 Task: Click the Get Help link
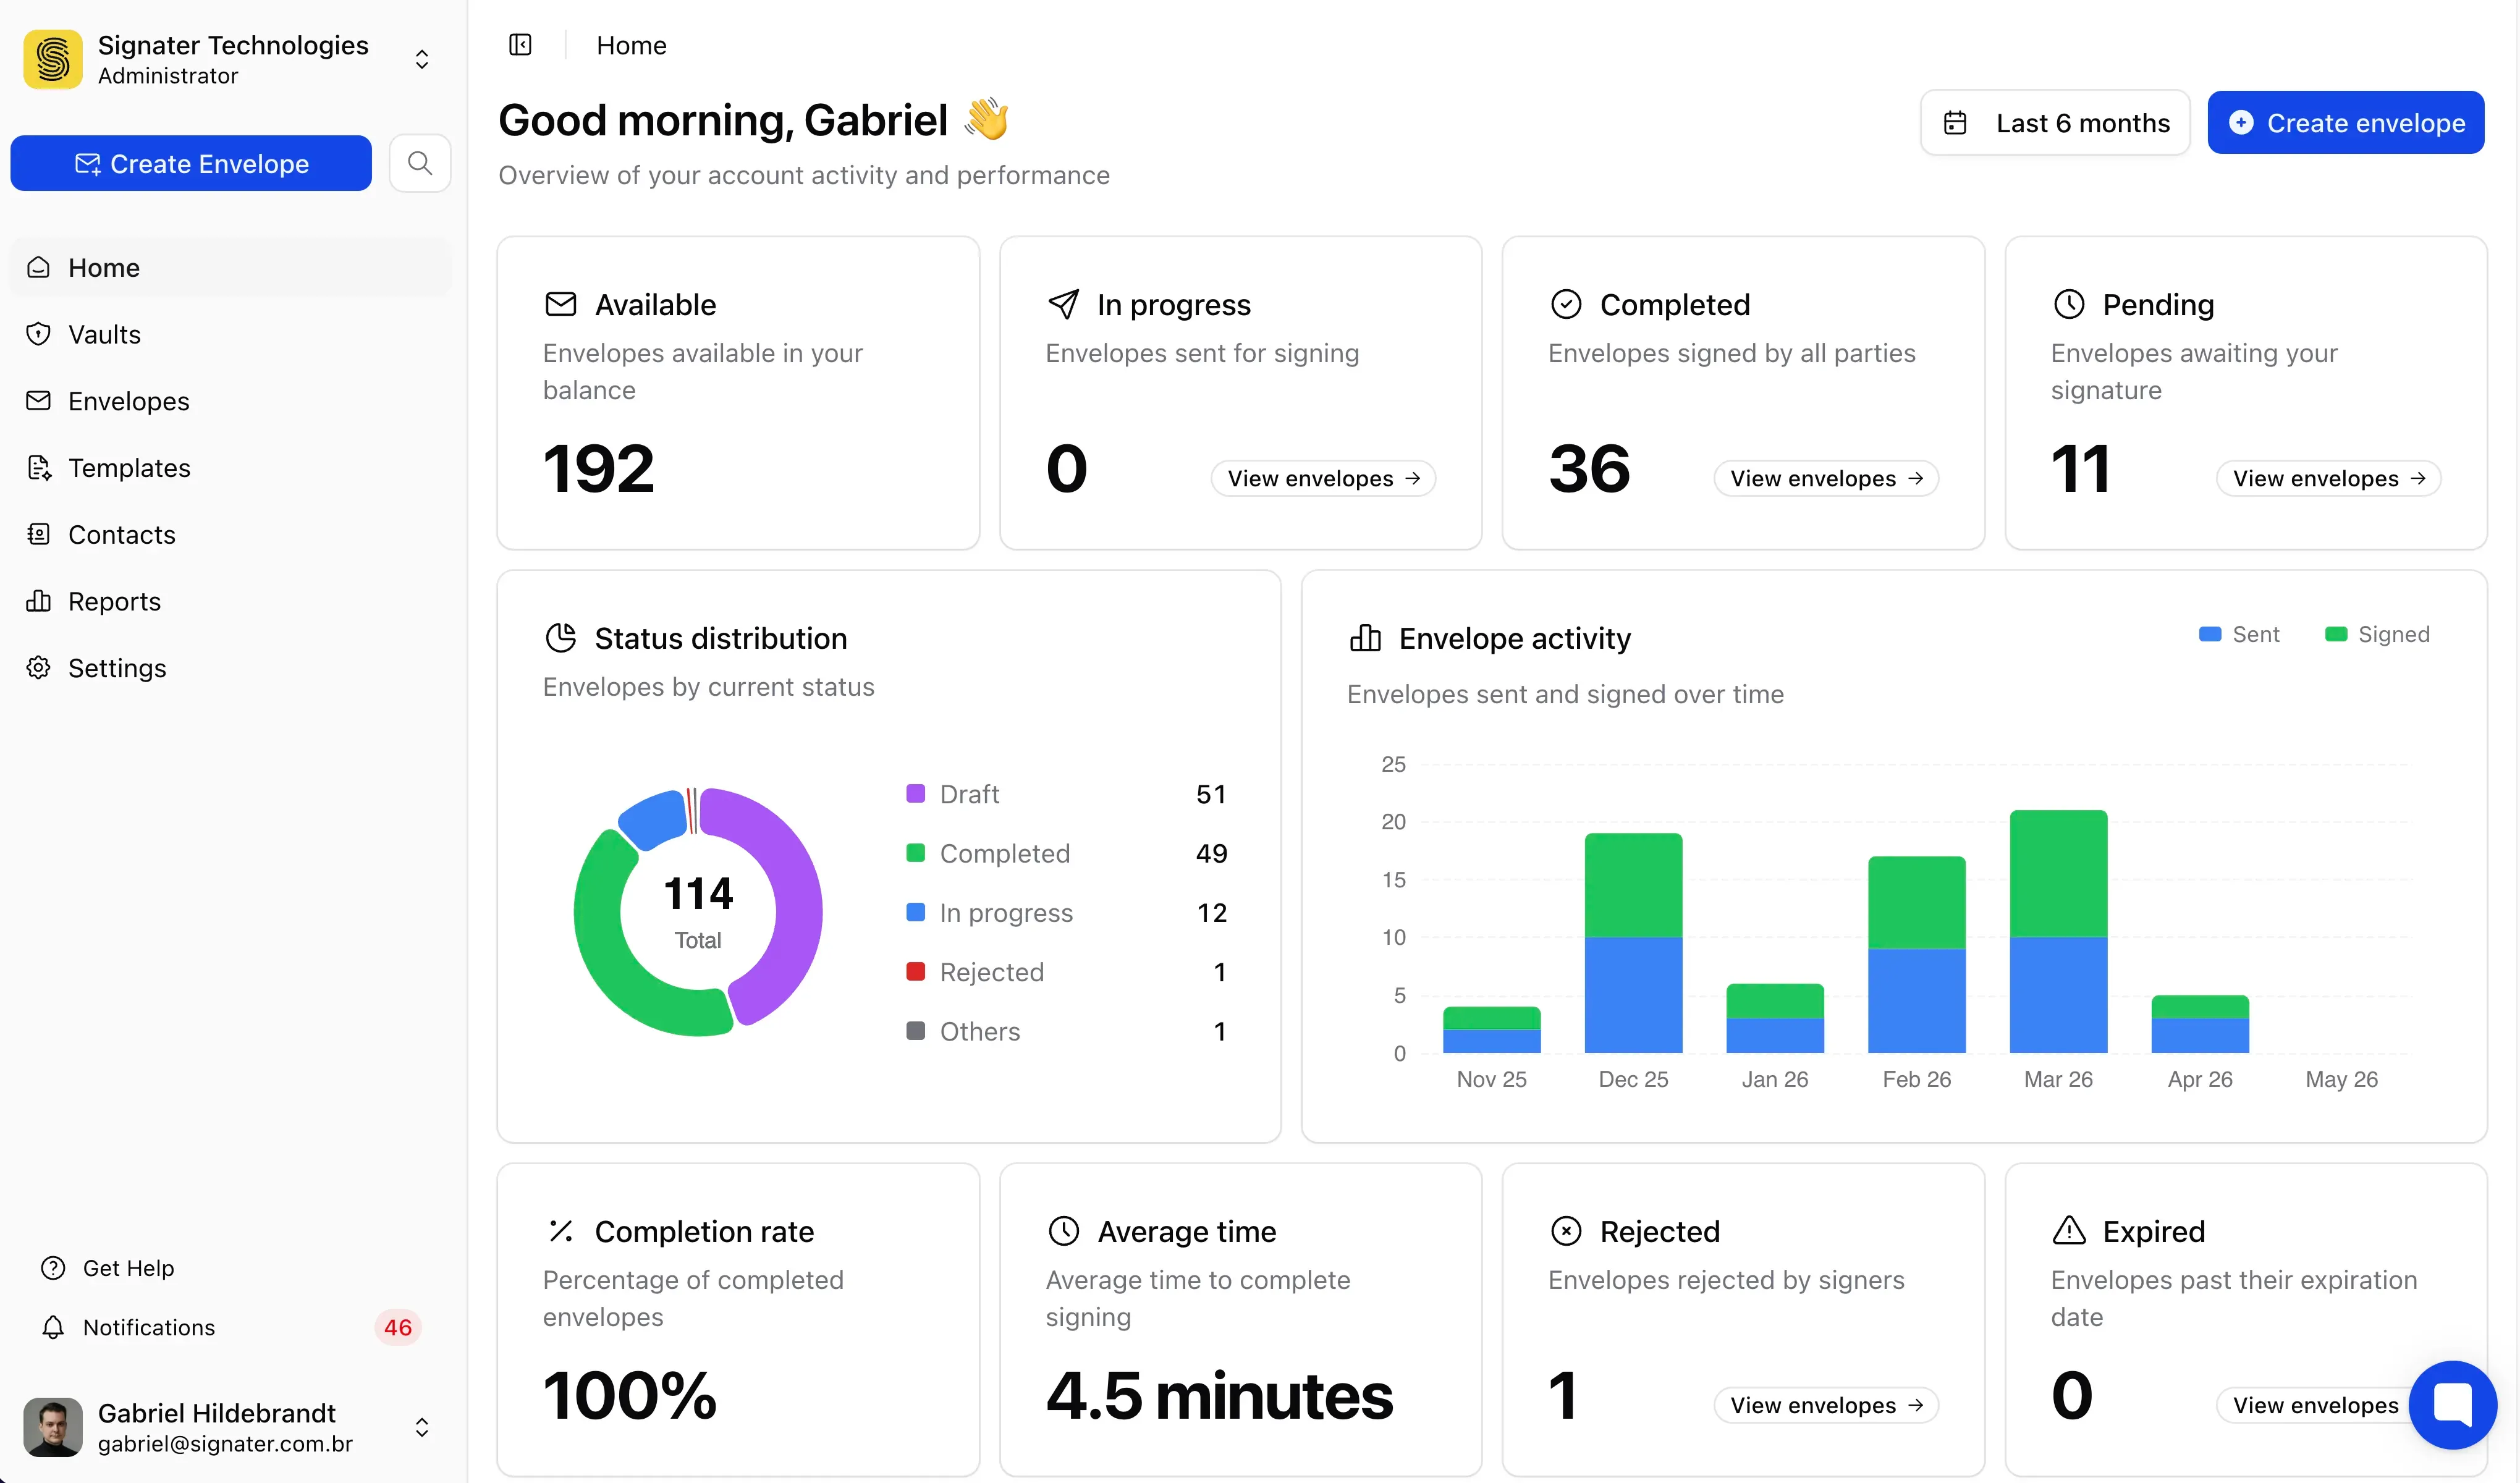point(108,1268)
